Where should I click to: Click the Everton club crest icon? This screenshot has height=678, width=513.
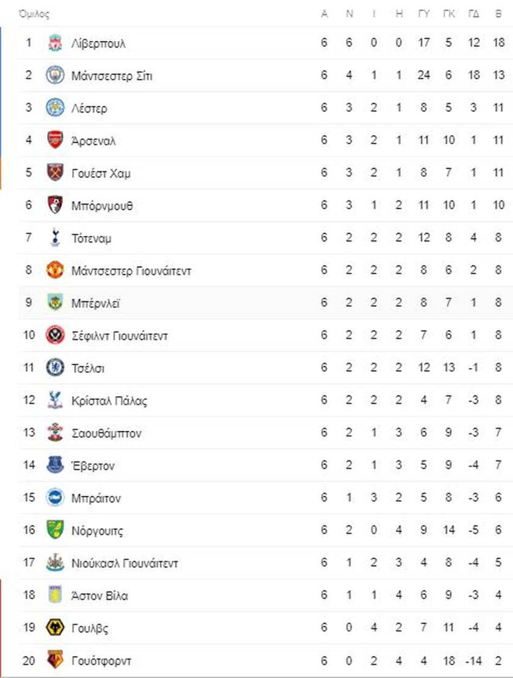click(55, 465)
